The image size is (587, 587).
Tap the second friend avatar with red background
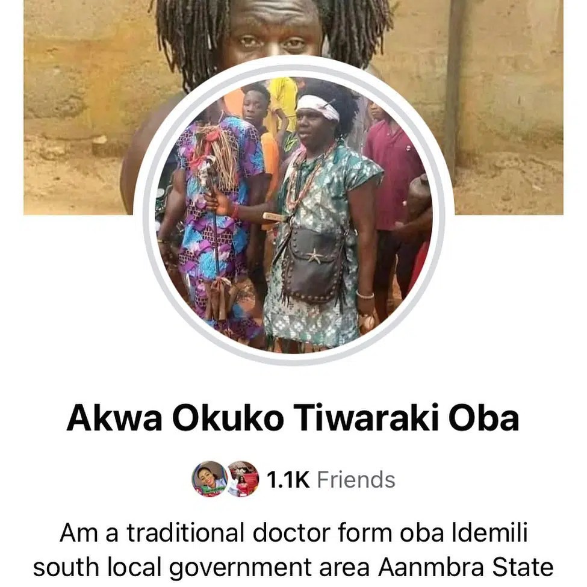click(x=243, y=479)
